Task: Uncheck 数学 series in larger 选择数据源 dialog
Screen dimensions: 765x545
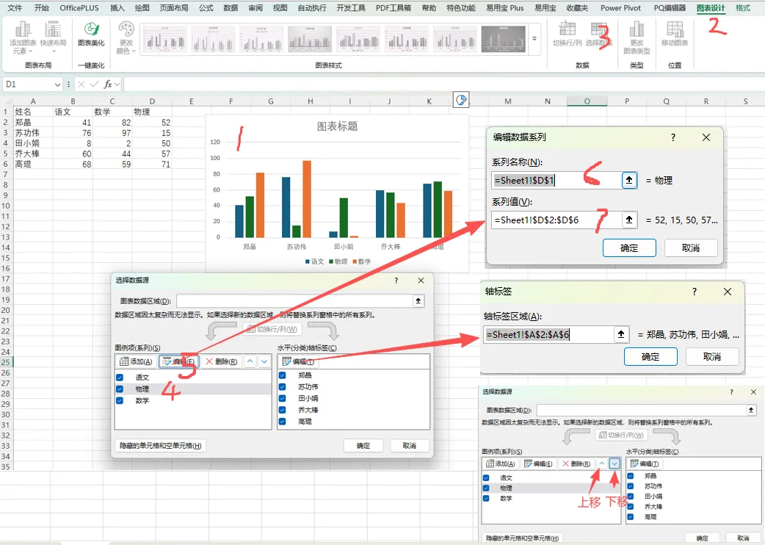Action: coord(120,400)
